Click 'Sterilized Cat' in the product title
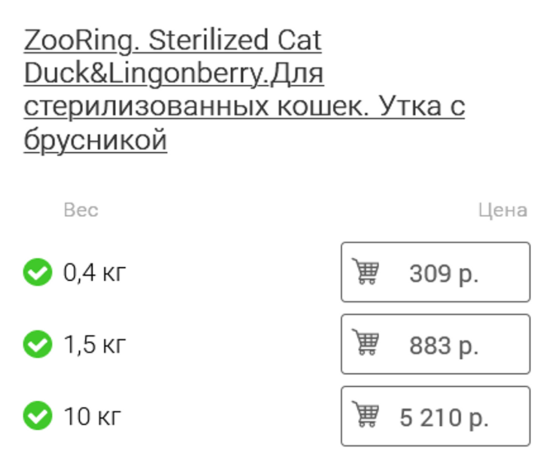 pyautogui.click(x=235, y=41)
